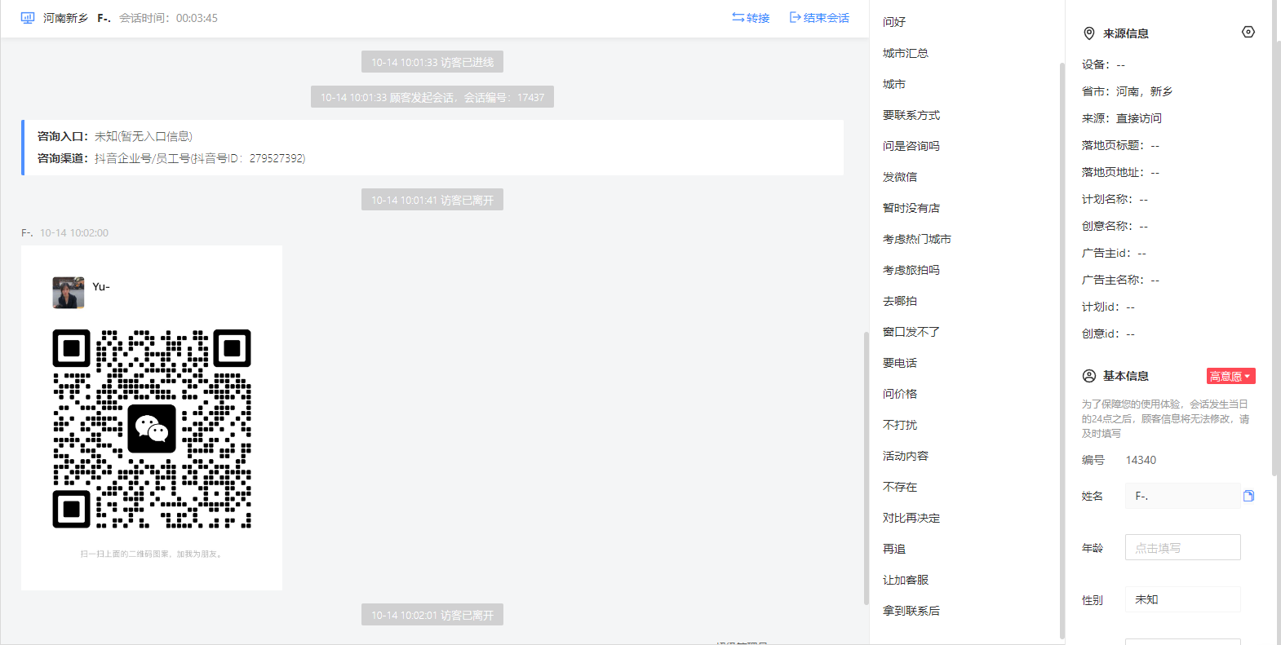Click the user icon beside 基本信息
This screenshot has width=1281, height=645.
pos(1088,376)
